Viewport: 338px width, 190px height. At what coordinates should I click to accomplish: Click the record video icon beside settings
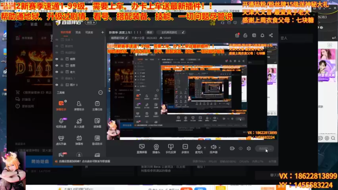point(232,149)
